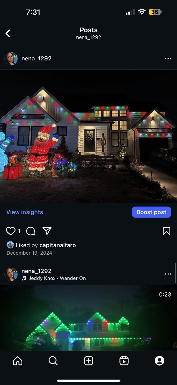Open profile tab icon

(159, 361)
